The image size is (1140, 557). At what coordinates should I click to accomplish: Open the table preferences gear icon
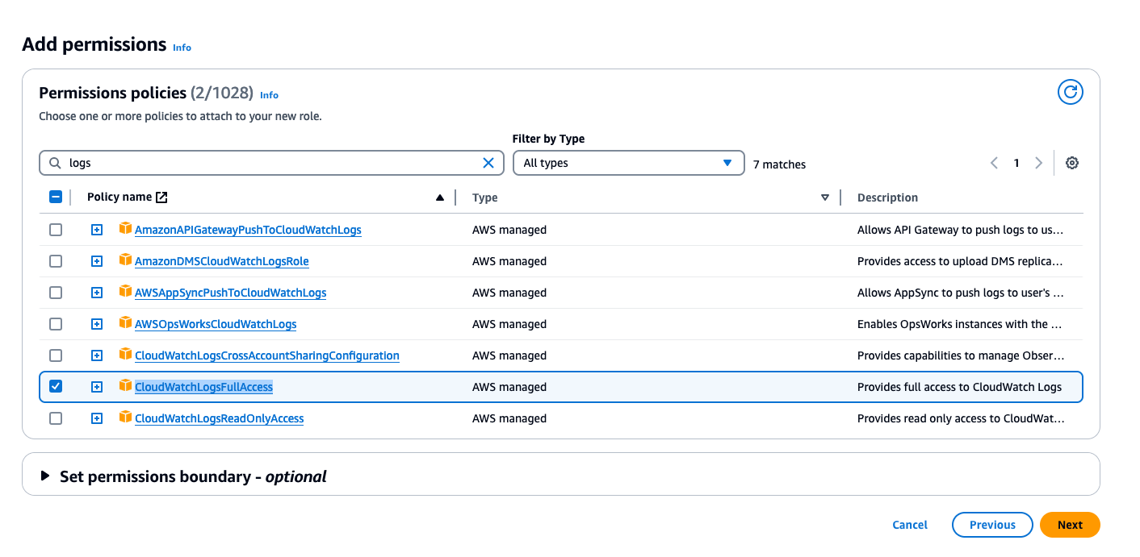click(1071, 163)
